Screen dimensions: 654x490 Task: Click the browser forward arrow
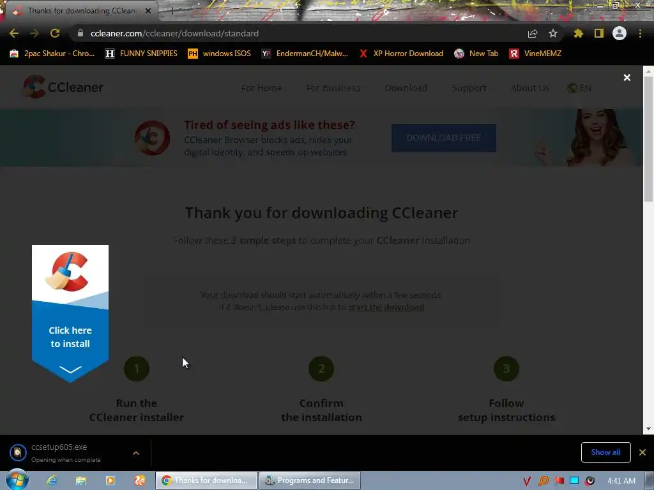(34, 33)
